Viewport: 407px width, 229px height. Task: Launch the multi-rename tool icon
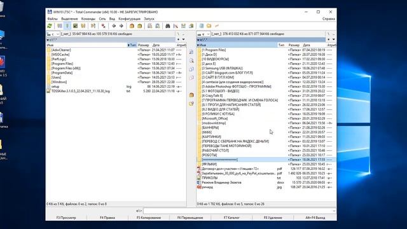(x=176, y=26)
